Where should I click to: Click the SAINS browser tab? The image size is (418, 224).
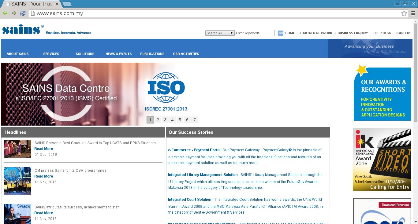click(32, 4)
